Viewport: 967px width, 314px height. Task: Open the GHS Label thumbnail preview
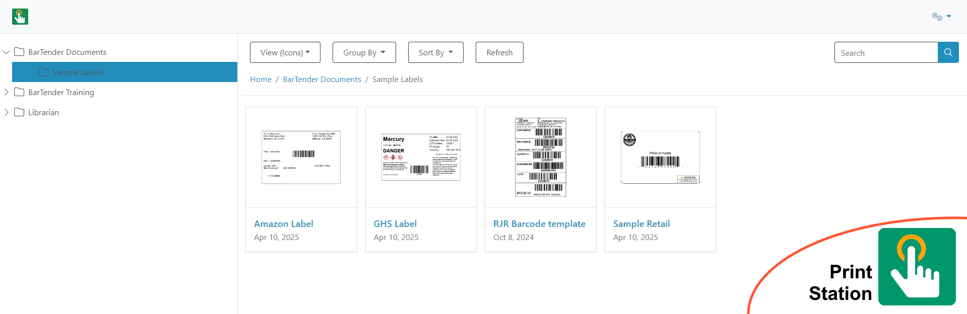click(x=421, y=157)
